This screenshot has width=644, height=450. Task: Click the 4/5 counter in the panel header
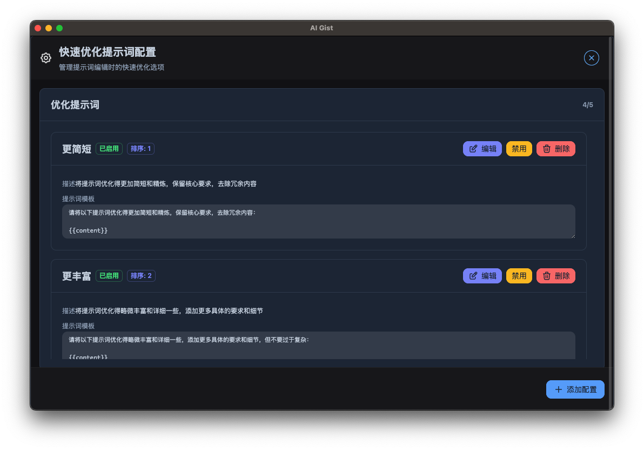[x=588, y=104]
